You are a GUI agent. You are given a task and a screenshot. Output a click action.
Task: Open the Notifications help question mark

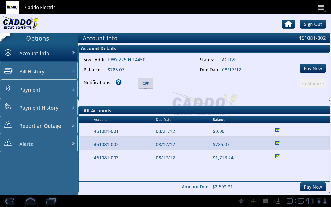[x=118, y=82]
